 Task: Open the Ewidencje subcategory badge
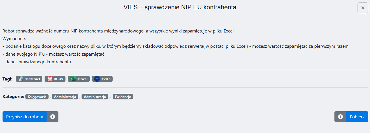(x=123, y=97)
